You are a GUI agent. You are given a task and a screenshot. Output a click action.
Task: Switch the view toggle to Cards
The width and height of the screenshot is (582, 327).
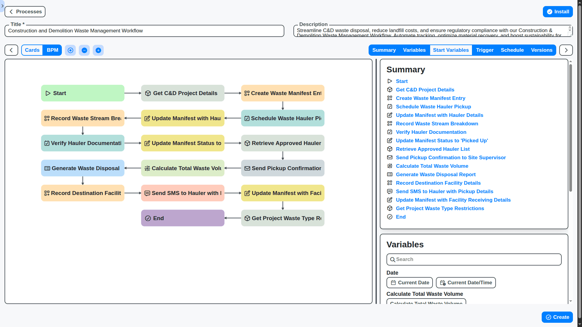pos(32,50)
